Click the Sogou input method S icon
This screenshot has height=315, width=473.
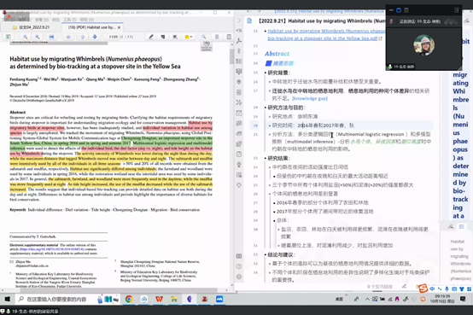click(x=423, y=289)
